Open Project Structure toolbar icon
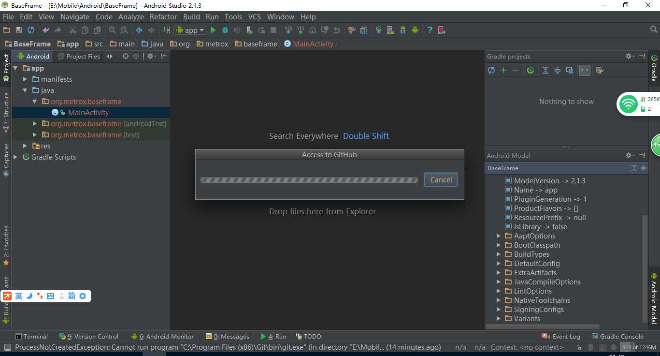The image size is (660, 356). [x=364, y=30]
